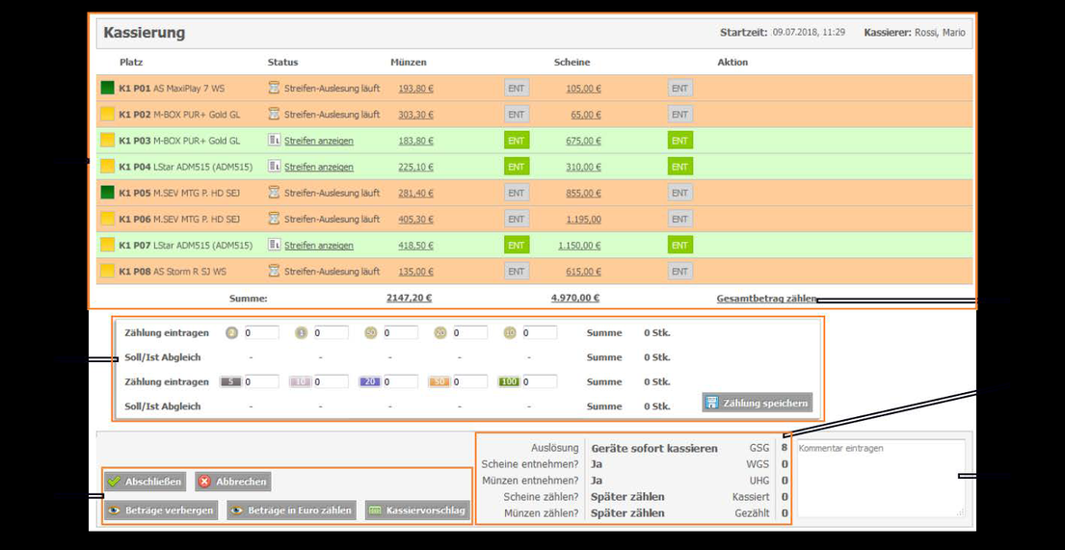Image resolution: width=1065 pixels, height=550 pixels.
Task: Click the hourglass icon in K1 P06 row
Action: (275, 220)
